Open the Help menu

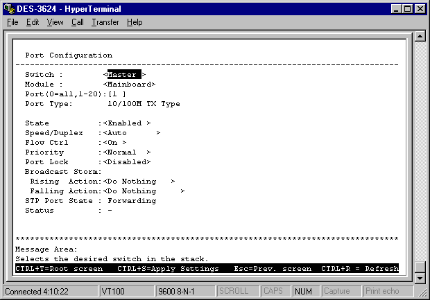(x=135, y=22)
